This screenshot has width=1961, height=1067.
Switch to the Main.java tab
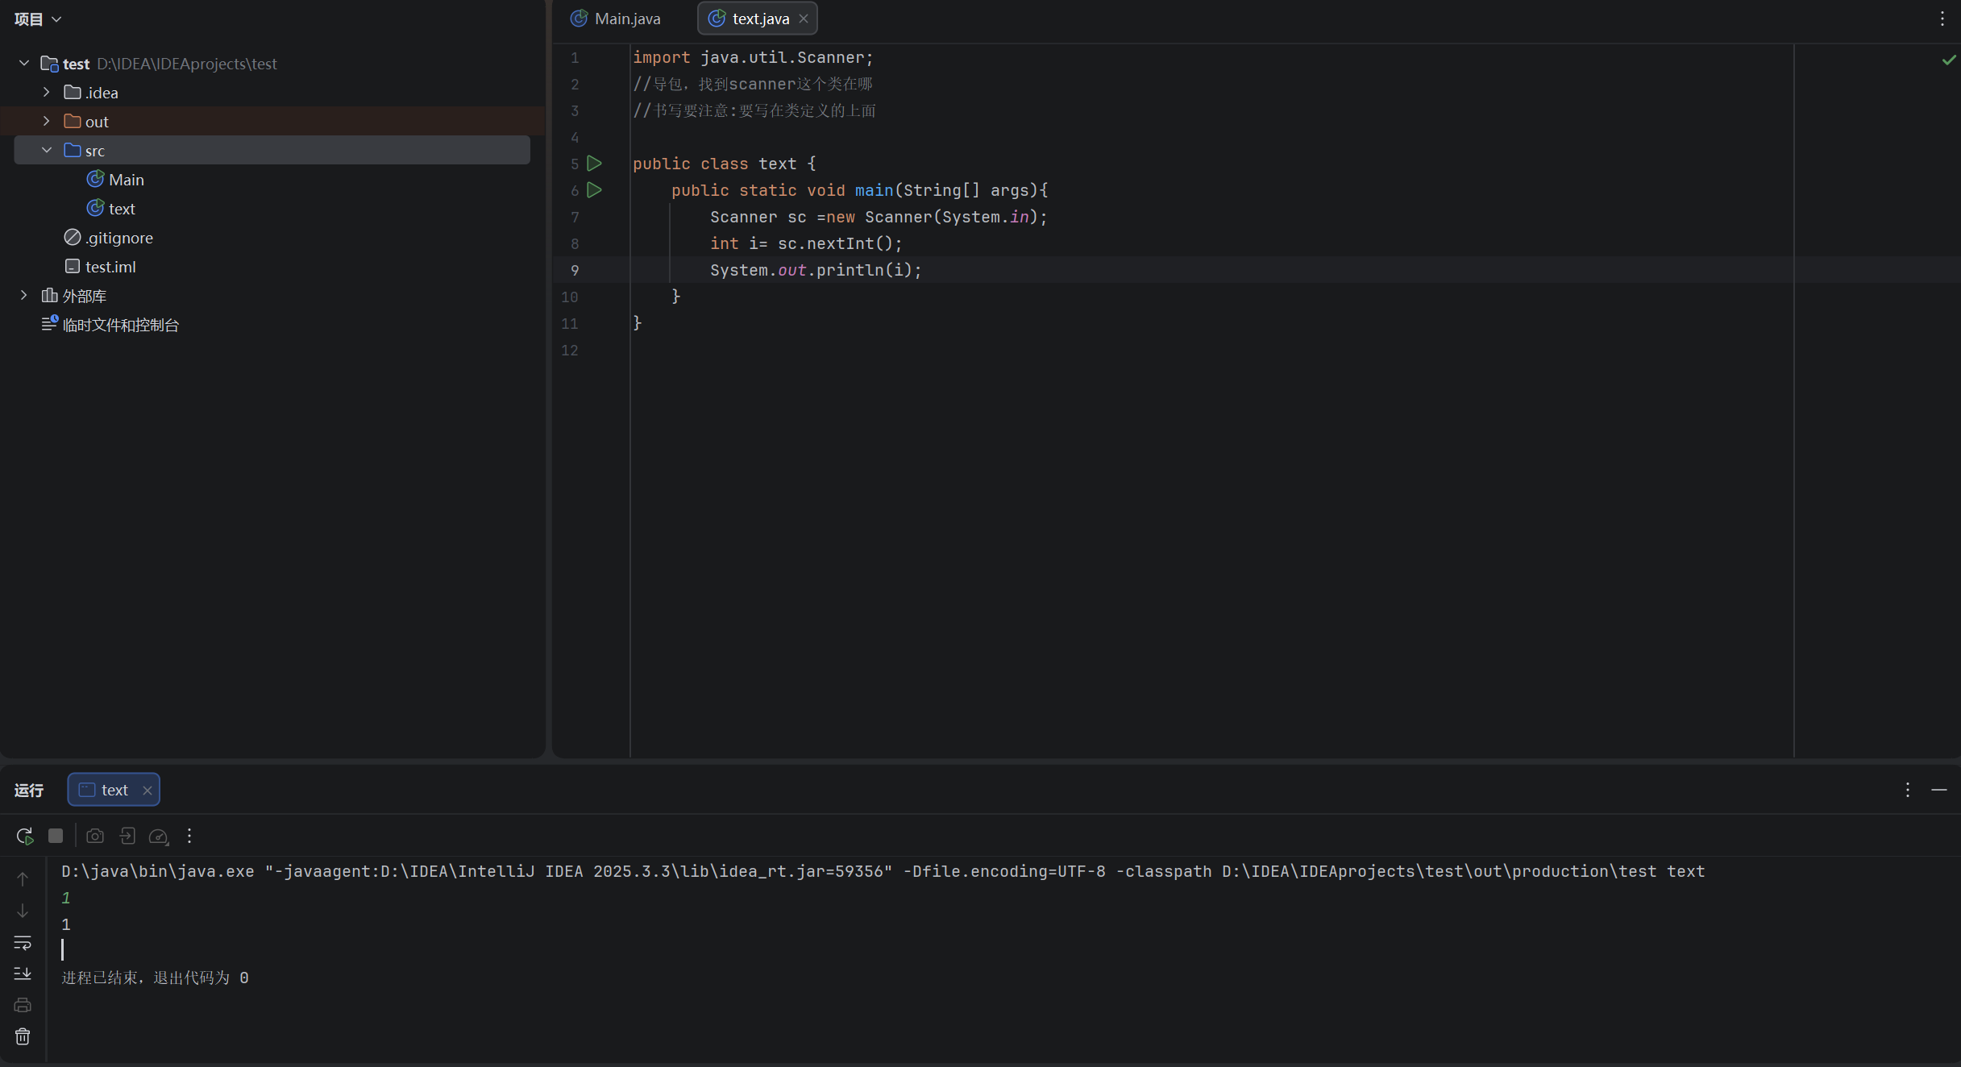(x=616, y=19)
